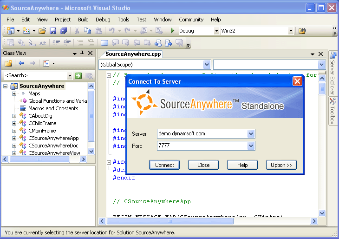Click the Option >> button
339x239 pixels.
(x=281, y=165)
